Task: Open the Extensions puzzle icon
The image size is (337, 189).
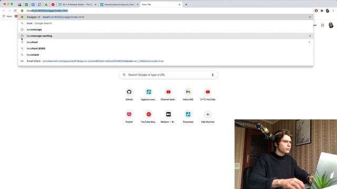Action: click(322, 10)
